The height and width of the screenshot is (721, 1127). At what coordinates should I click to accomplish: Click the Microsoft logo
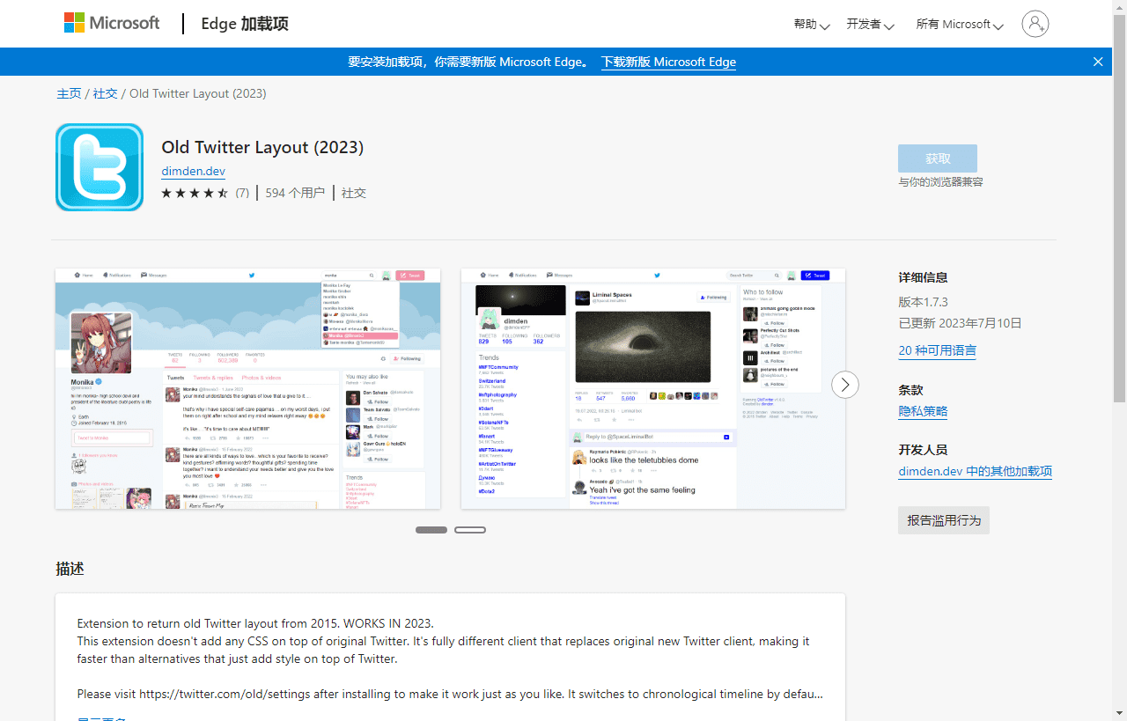112,22
